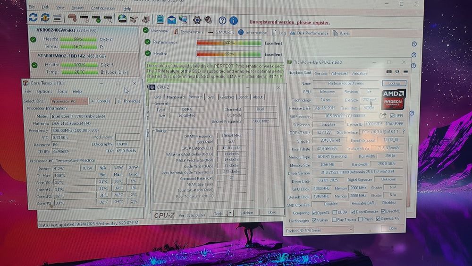Toggle the DirectML checkbox in GPU-Z
The image size is (472, 266).
coord(383,212)
